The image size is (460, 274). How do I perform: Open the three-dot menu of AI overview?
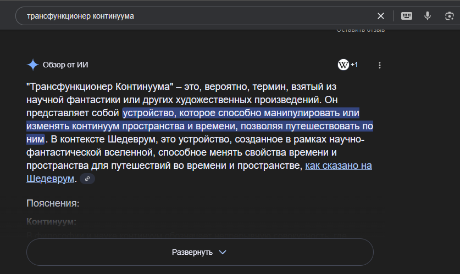380,65
